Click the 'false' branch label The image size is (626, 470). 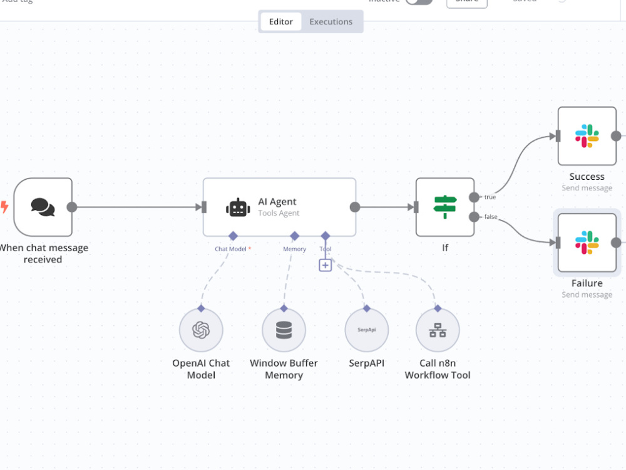[491, 217]
